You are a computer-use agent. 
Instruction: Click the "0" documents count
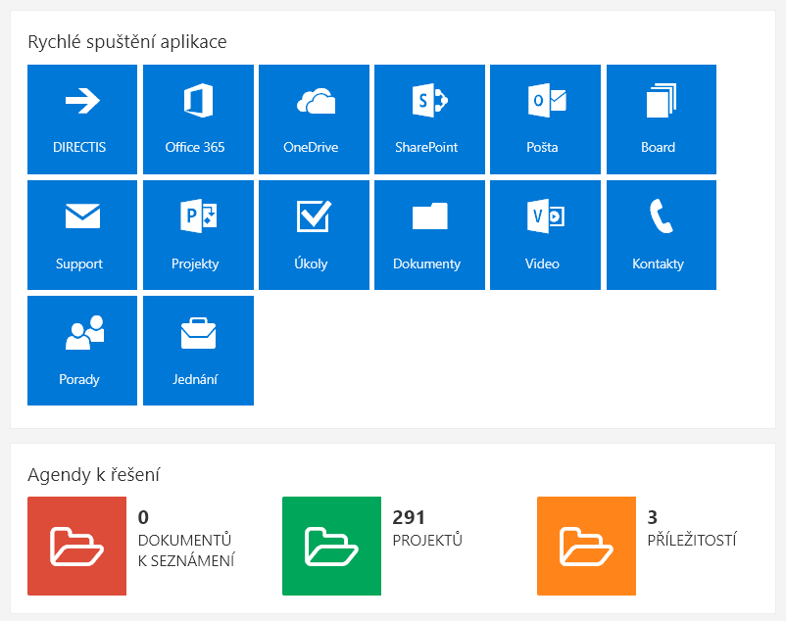(143, 517)
